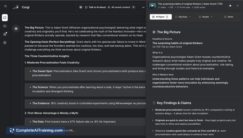Image resolution: width=243 pixels, height=138 pixels.
Task: Click 'The Evidence' bullet card
Action: click(85, 104)
